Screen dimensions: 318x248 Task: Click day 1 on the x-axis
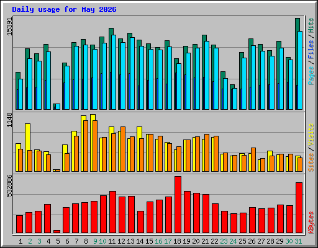pos(20,241)
